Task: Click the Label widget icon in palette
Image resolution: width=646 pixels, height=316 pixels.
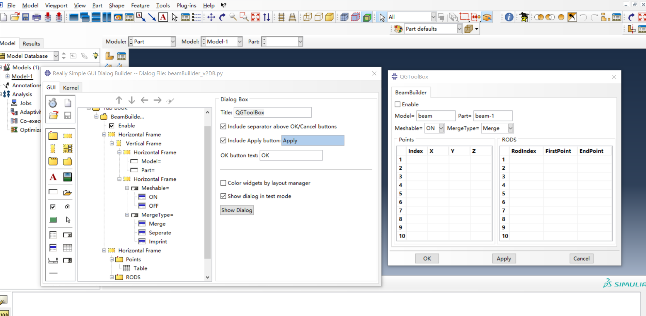Action: 53,177
